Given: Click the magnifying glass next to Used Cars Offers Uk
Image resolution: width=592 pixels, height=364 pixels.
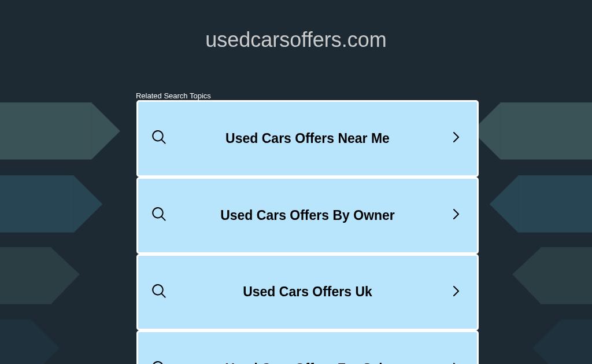Looking at the screenshot, I should coord(158,291).
